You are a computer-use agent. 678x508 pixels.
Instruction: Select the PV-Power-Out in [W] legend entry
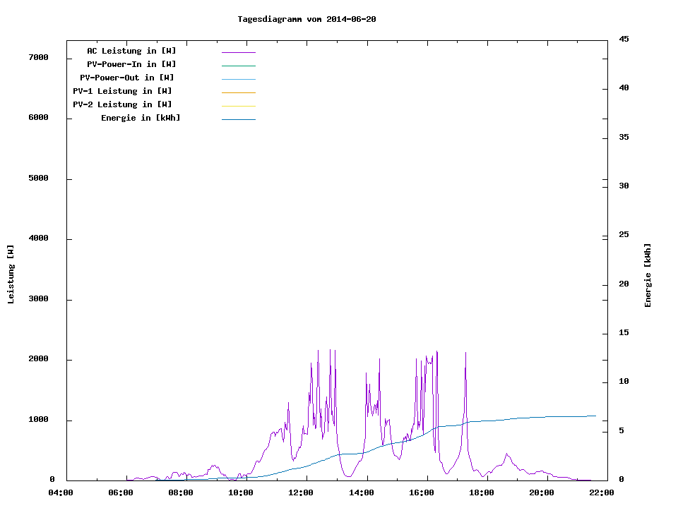[x=127, y=78]
